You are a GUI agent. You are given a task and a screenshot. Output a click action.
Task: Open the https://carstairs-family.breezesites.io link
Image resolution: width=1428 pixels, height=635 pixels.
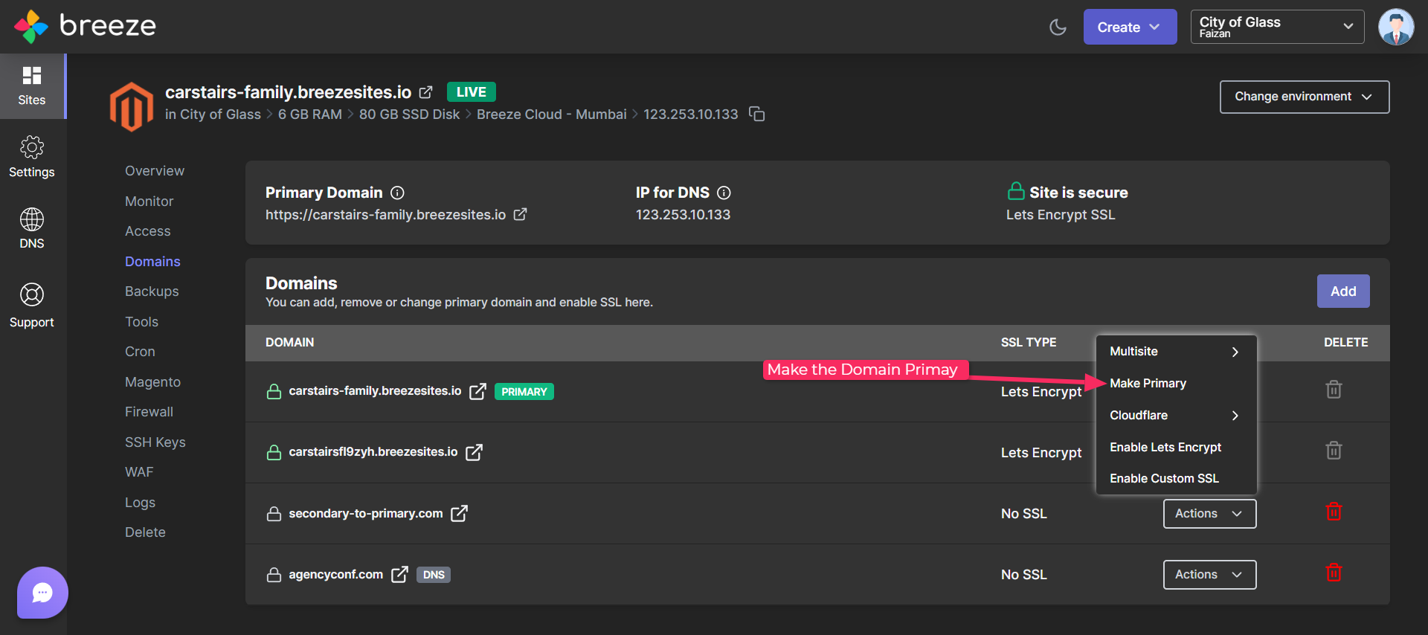pyautogui.click(x=385, y=215)
